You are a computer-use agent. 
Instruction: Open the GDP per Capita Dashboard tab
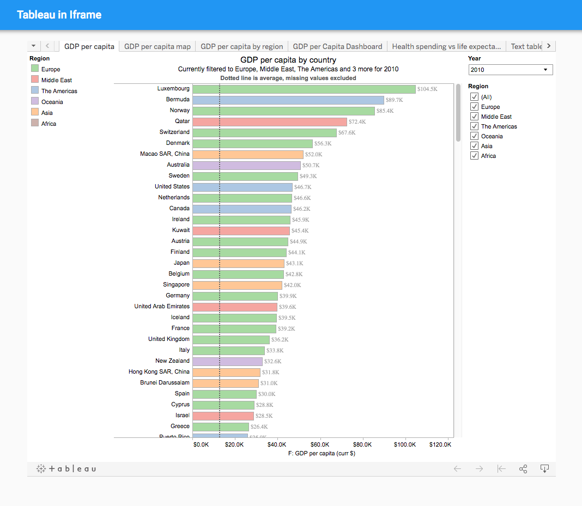tap(337, 46)
